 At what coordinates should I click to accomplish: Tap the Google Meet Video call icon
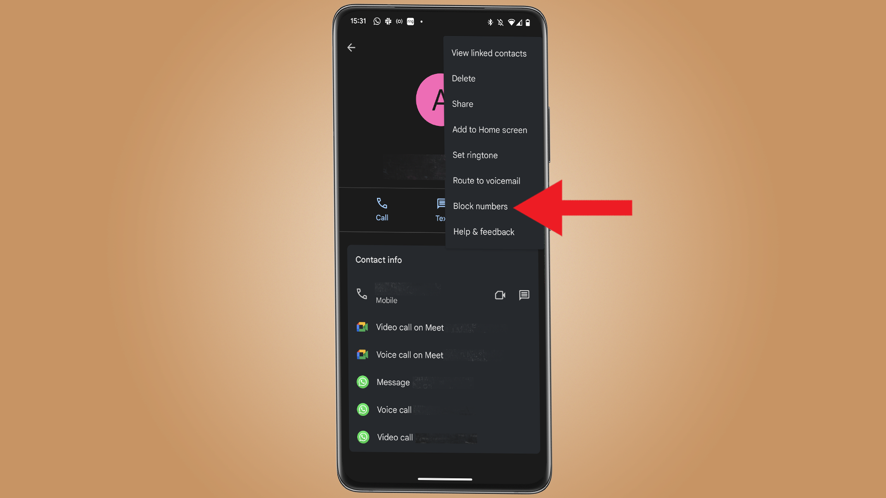tap(362, 327)
